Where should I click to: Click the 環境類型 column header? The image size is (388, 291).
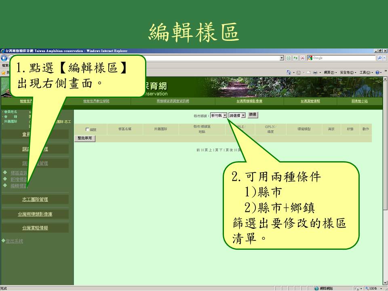point(304,129)
